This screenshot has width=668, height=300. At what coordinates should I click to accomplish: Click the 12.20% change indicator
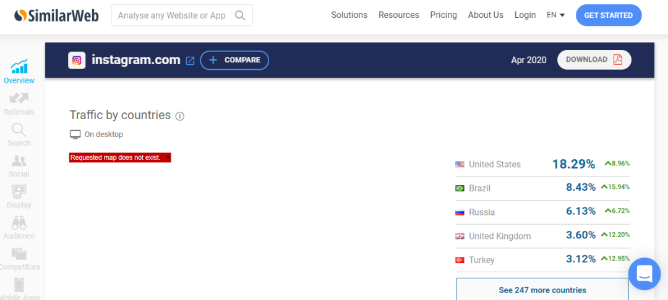(x=615, y=235)
